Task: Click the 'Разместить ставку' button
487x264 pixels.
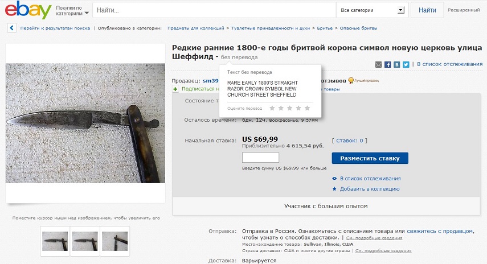Action: [370, 158]
